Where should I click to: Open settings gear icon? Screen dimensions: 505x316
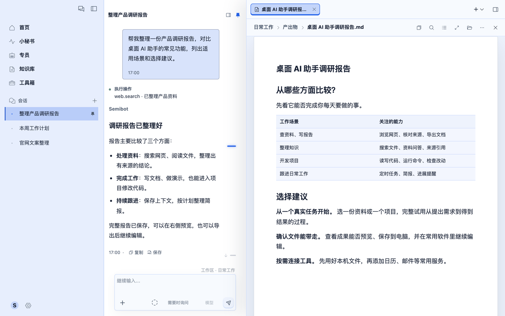(28, 305)
